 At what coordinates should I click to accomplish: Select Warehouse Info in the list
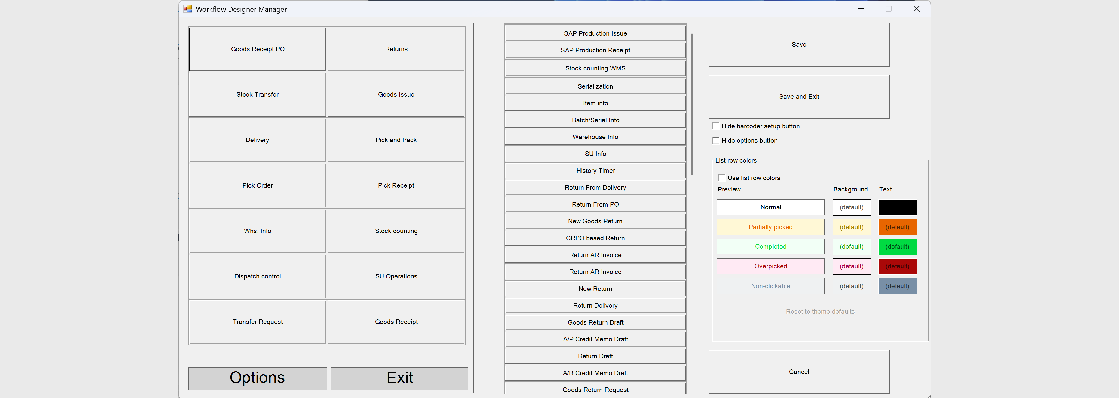pos(595,137)
